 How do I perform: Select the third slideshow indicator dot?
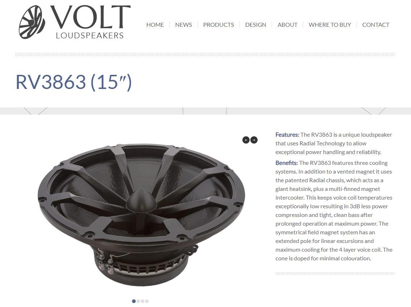click(143, 301)
